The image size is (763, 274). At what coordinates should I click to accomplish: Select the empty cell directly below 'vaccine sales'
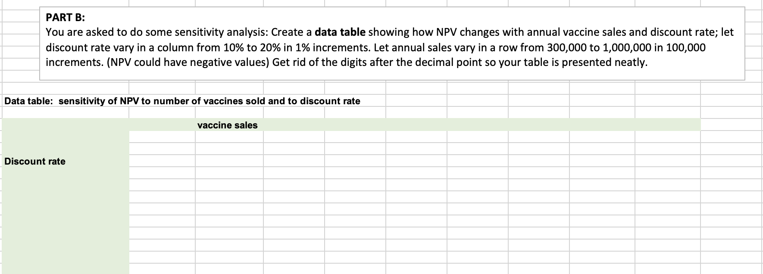point(229,137)
